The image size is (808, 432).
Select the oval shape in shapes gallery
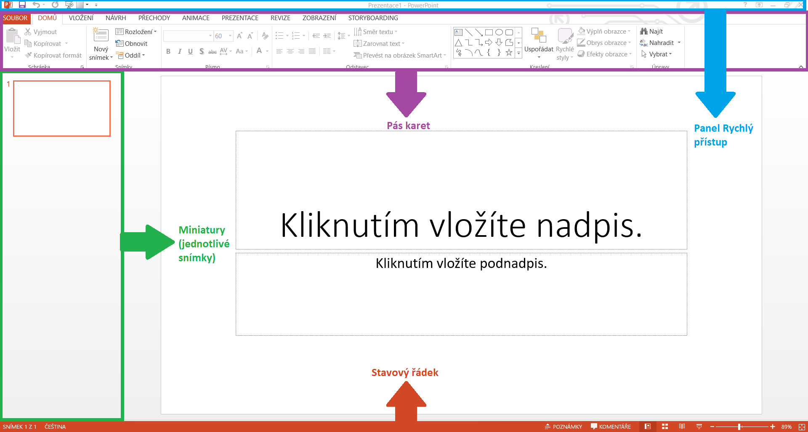pos(499,32)
